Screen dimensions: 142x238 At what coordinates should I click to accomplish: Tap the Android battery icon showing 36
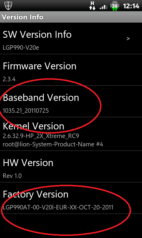point(115,6)
